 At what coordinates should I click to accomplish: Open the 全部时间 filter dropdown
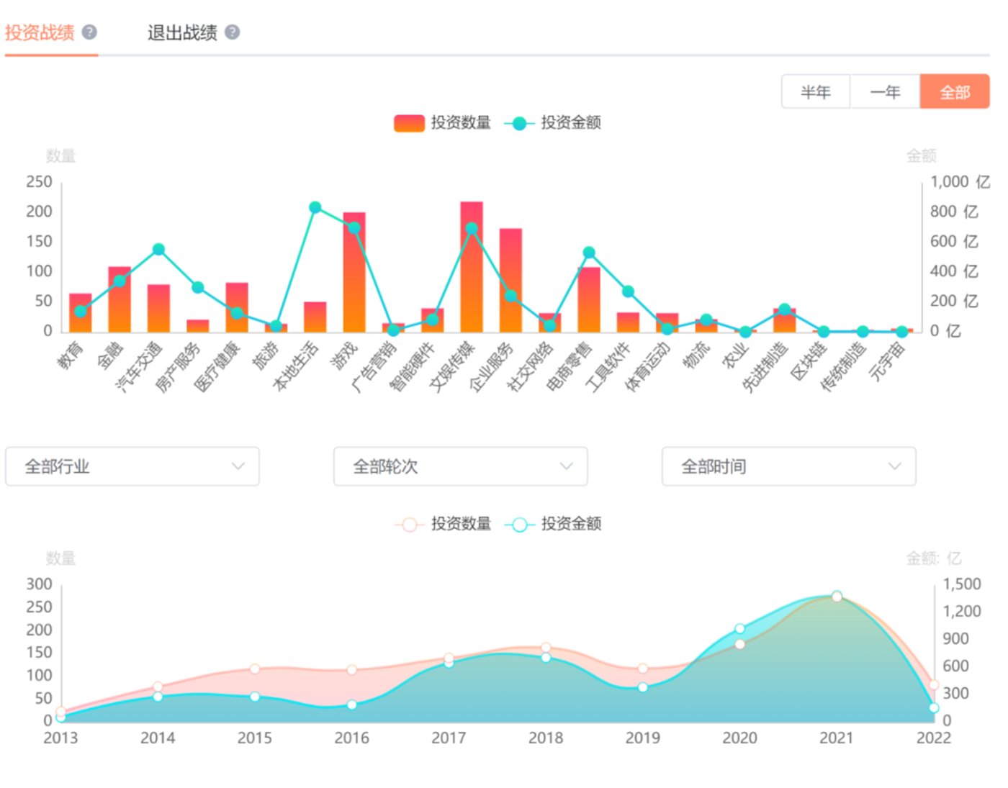click(788, 466)
